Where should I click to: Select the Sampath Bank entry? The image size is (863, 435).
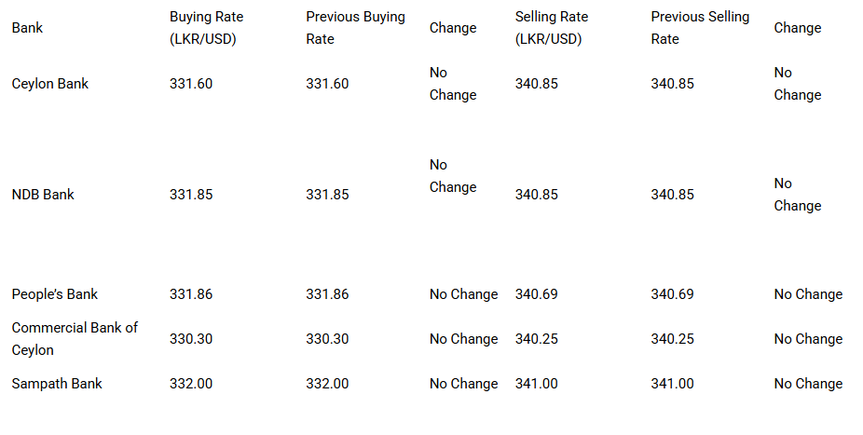(57, 384)
